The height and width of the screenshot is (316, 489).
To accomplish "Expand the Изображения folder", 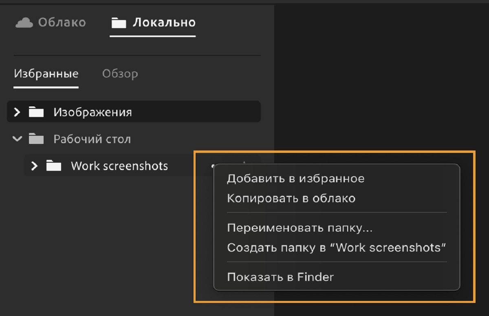I will [x=17, y=112].
